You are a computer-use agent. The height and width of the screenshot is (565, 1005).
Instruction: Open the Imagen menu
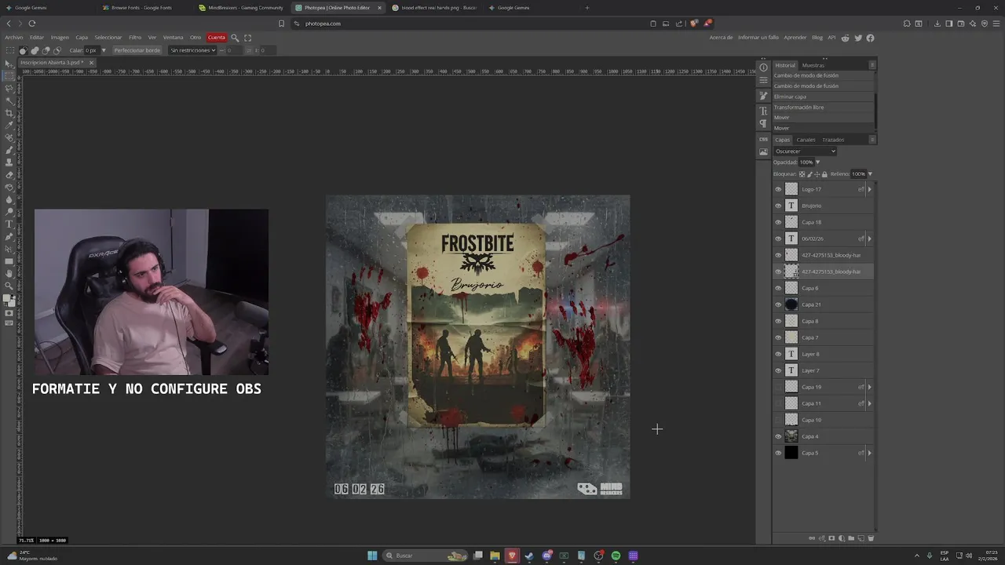click(x=60, y=38)
